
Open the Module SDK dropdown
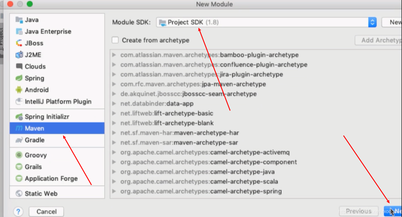[372, 22]
